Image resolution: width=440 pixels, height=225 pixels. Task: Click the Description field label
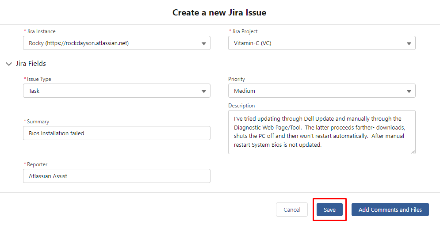241,106
